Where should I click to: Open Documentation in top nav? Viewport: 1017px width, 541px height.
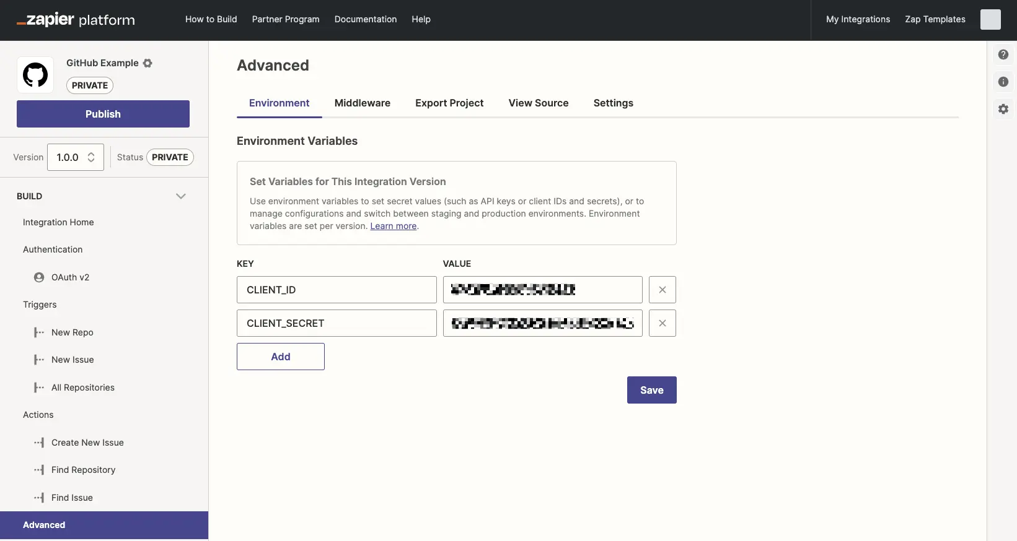tap(366, 19)
